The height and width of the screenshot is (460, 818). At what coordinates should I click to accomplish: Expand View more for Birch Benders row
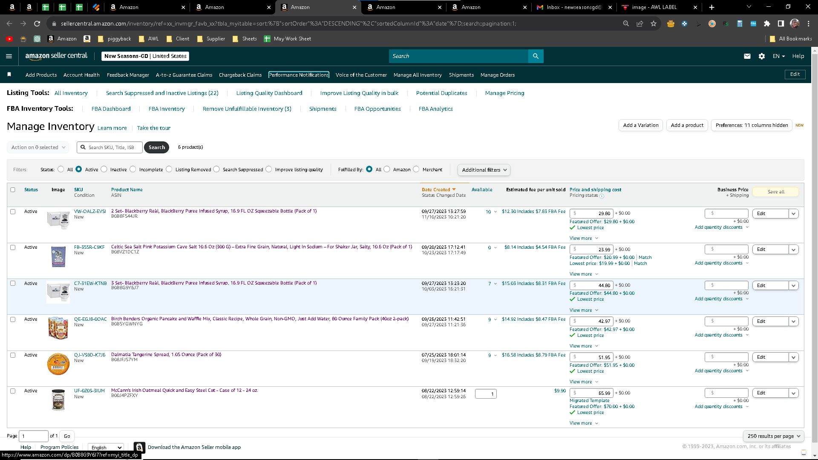pos(584,346)
